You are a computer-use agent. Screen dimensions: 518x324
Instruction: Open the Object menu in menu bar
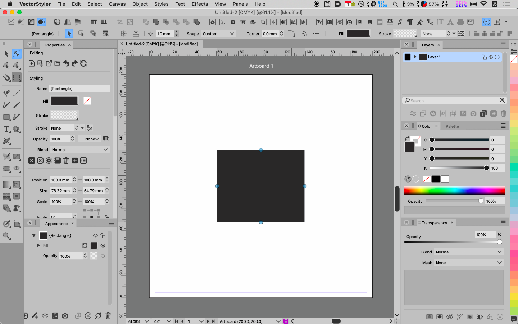140,4
